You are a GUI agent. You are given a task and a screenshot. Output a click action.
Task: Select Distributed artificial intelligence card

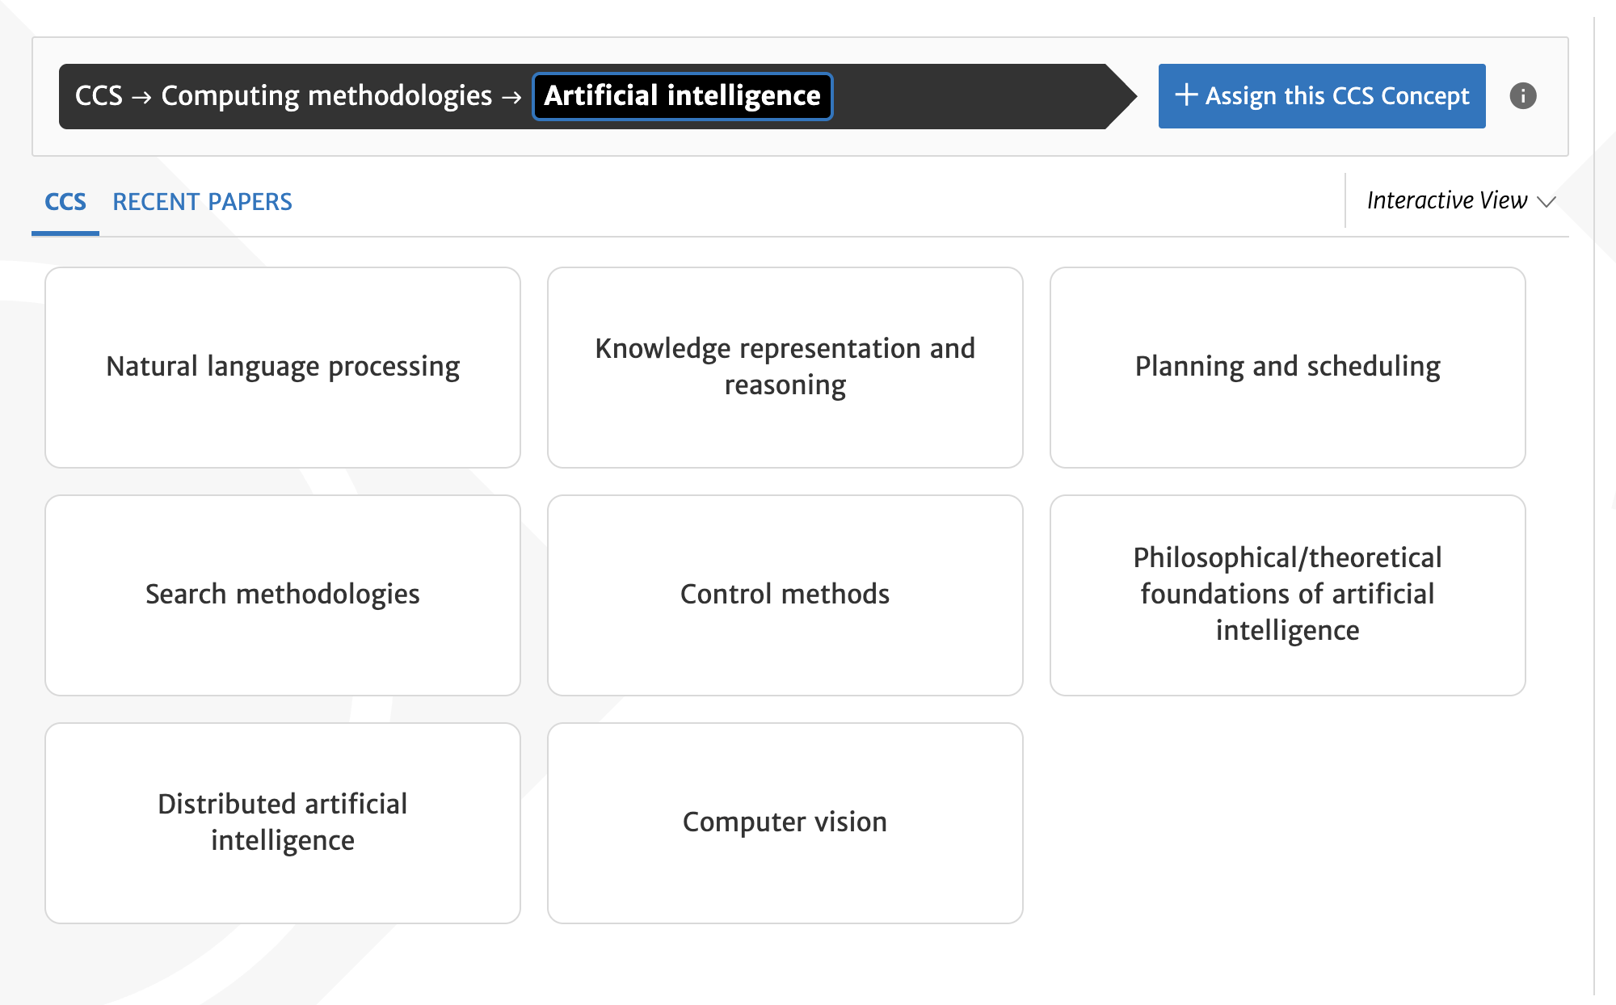(x=283, y=823)
